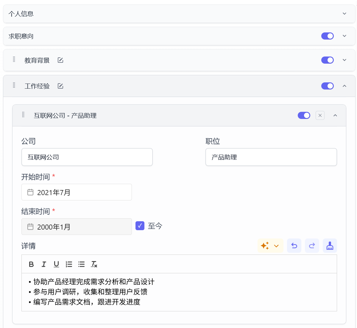
Task: Apply italic formatting in the editor
Action: (x=44, y=264)
